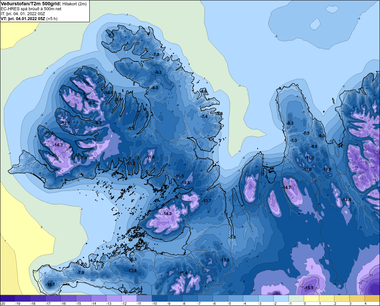Click the -15.5 temperature value on map
Viewport: 380px width, 306px height.
(309, 288)
